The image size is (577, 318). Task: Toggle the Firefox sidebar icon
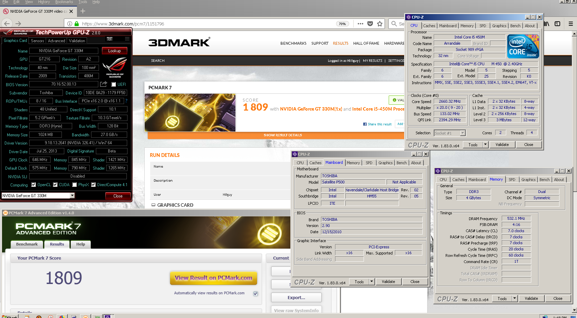557,24
